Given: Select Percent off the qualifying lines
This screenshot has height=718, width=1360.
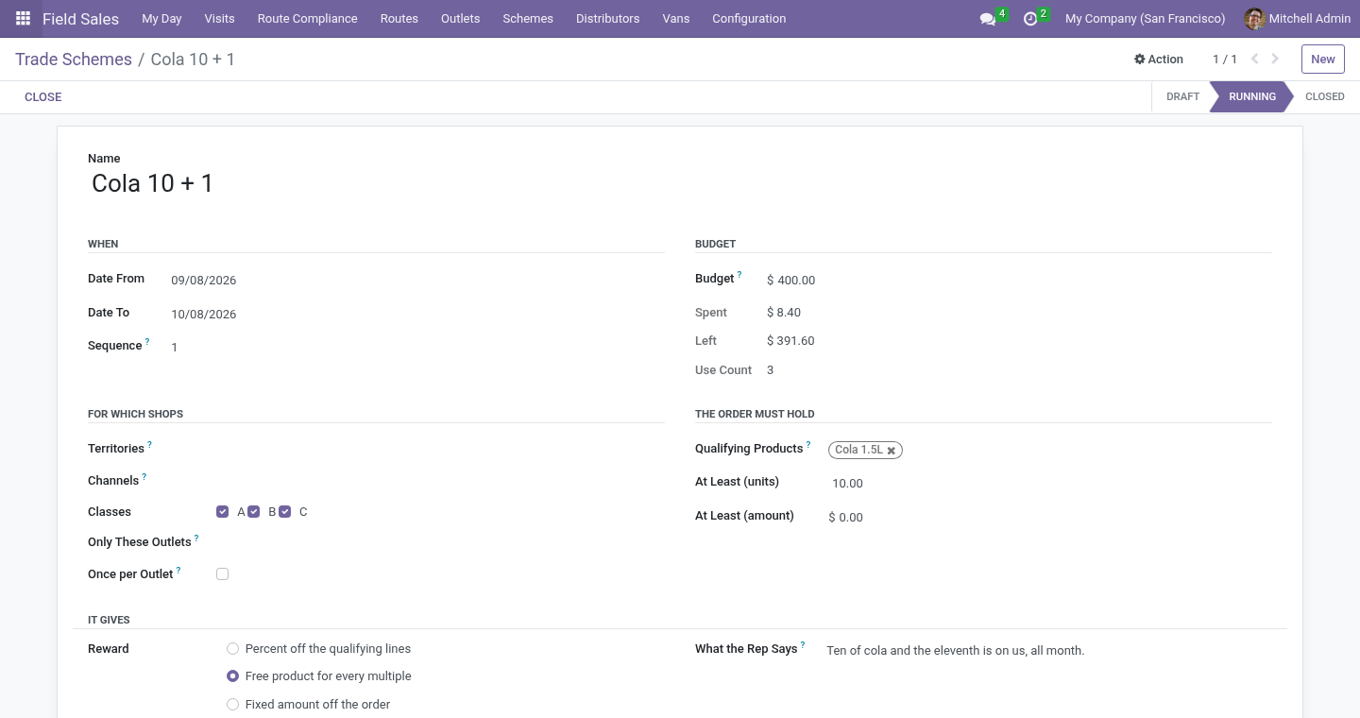Looking at the screenshot, I should click(x=232, y=649).
